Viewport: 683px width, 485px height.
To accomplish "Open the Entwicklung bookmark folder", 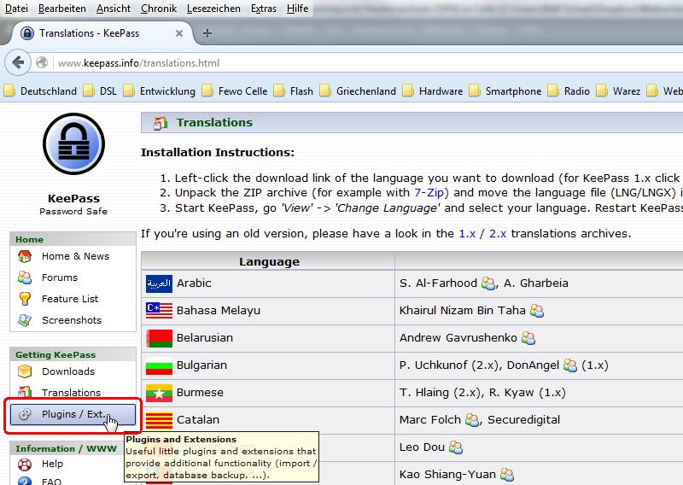I will tap(160, 91).
